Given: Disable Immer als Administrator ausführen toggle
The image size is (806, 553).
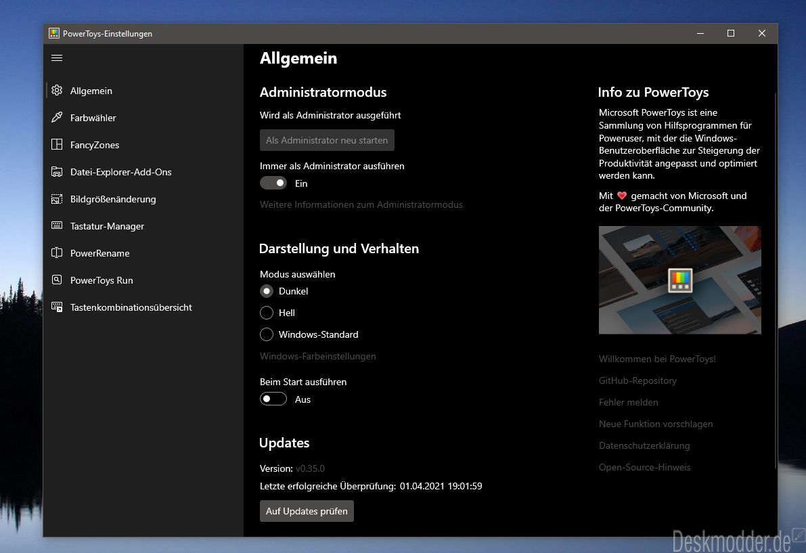Looking at the screenshot, I should (x=273, y=183).
